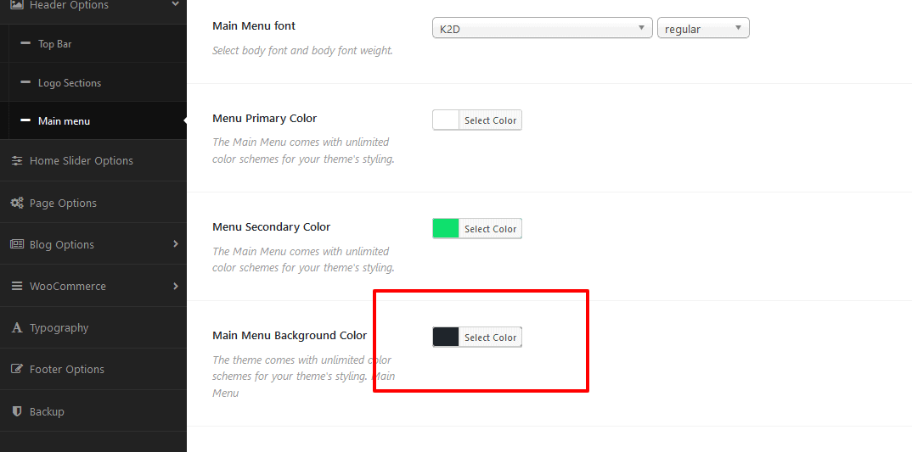Open the K2D font family dropdown
Screen dimensions: 912x452
tap(542, 28)
